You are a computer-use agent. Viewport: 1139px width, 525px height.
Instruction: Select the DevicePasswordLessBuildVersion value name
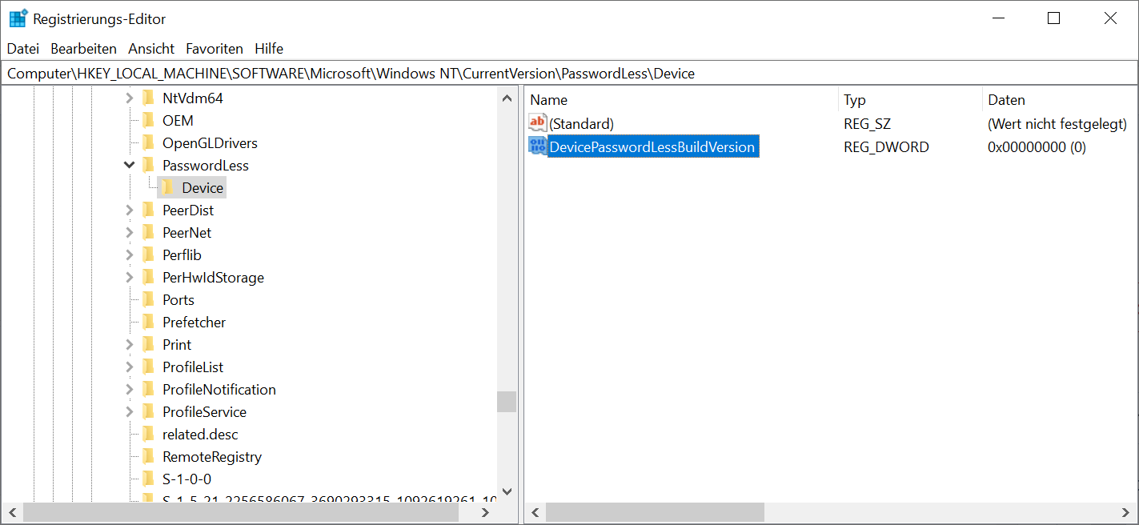tap(652, 147)
